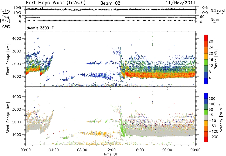Click the 'Nave' legend label

[x=215, y=19]
